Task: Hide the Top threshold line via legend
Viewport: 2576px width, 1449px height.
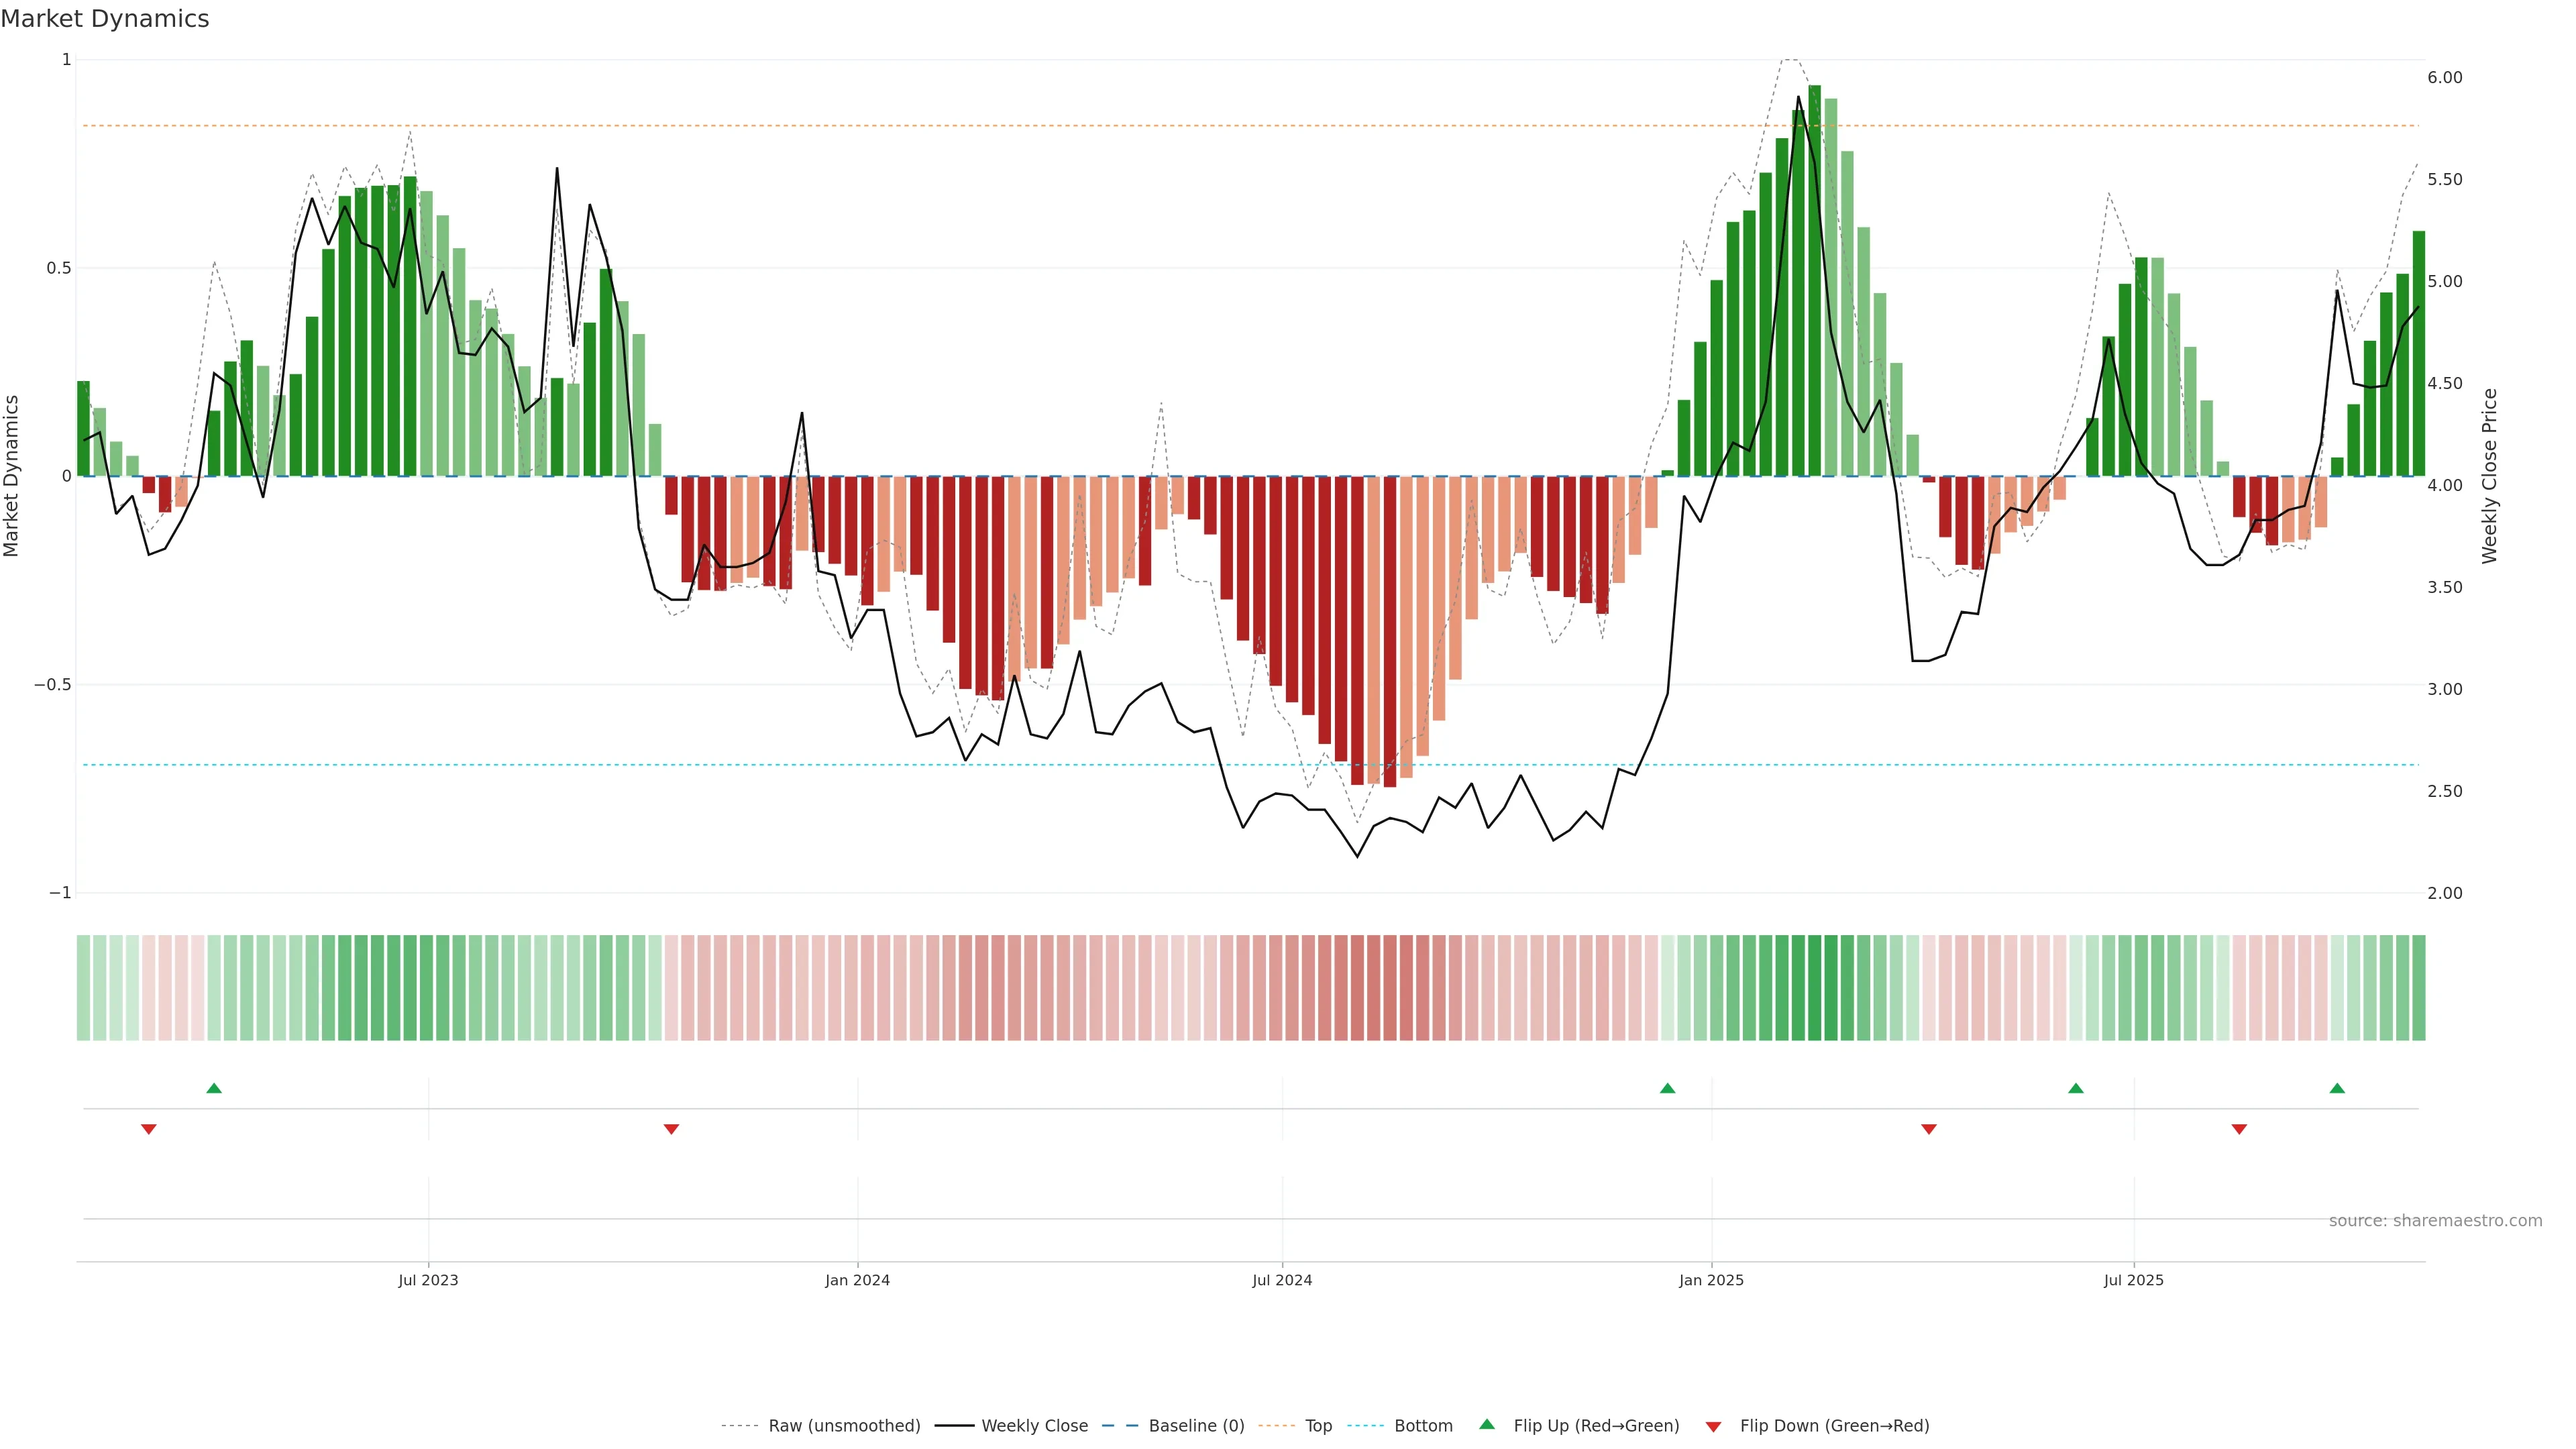Action: point(1318,1426)
